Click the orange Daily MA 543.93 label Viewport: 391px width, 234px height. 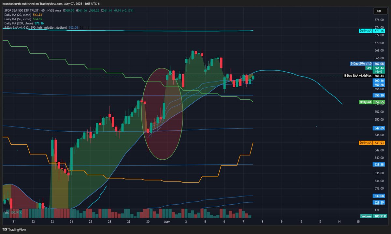(372, 143)
